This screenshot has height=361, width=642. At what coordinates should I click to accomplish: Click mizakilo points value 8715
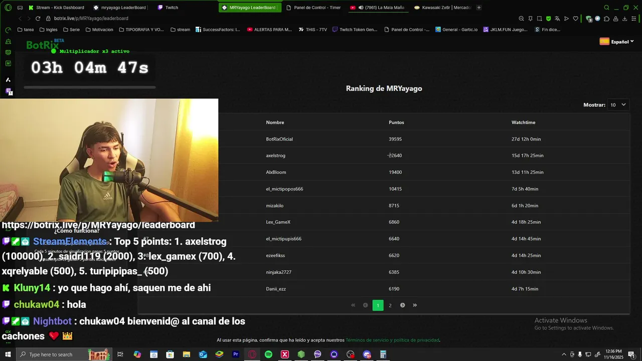394,206
